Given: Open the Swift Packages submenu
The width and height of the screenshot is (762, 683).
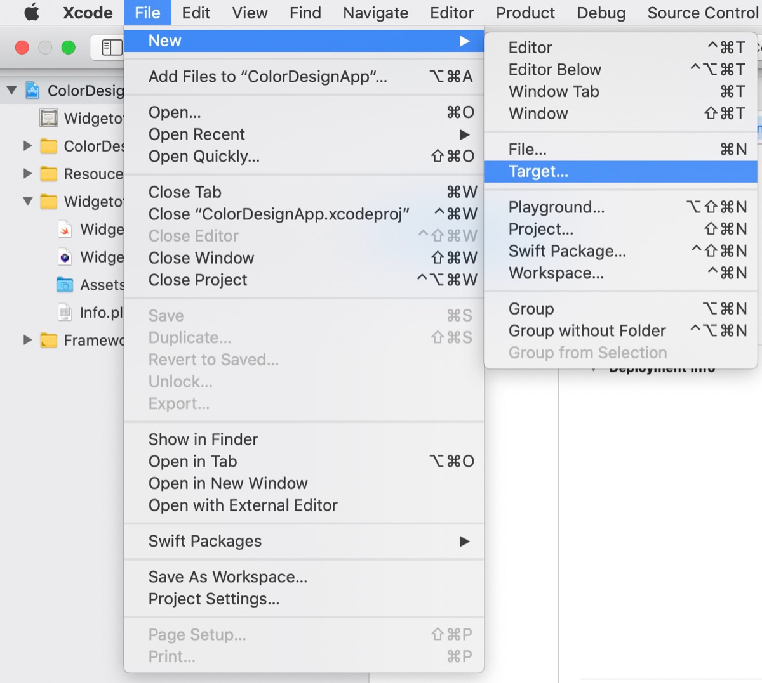Looking at the screenshot, I should [x=304, y=541].
